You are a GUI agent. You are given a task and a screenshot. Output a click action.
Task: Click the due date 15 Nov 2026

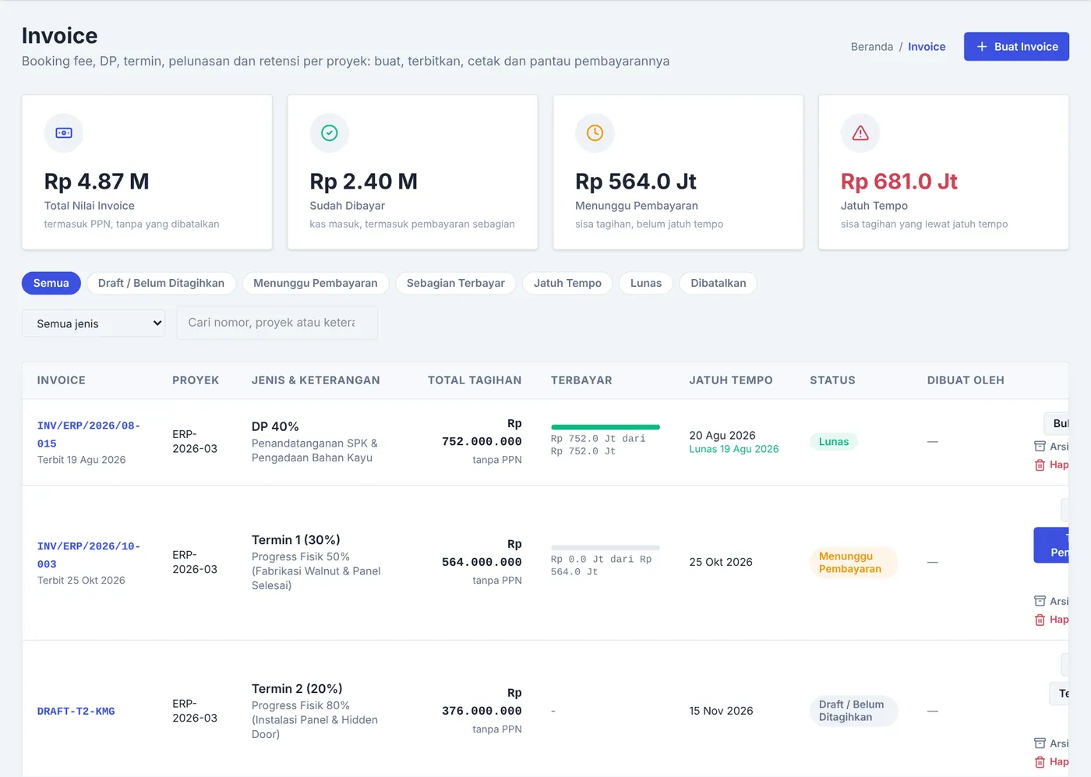click(721, 712)
